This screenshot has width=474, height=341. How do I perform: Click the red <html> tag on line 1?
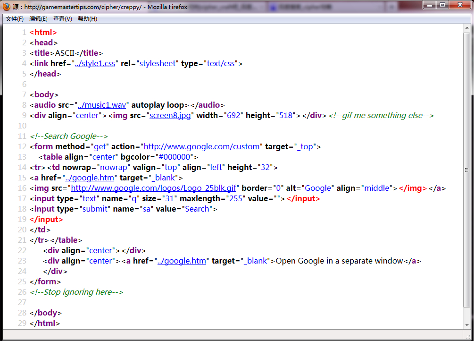(x=43, y=32)
